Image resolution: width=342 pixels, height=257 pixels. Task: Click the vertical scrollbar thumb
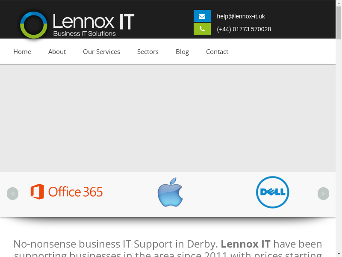pyautogui.click(x=339, y=24)
